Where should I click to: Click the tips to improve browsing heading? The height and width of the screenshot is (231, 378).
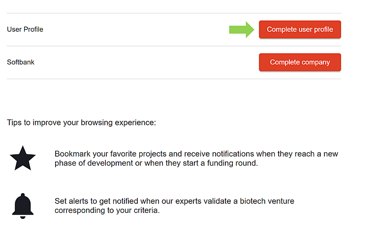click(81, 122)
